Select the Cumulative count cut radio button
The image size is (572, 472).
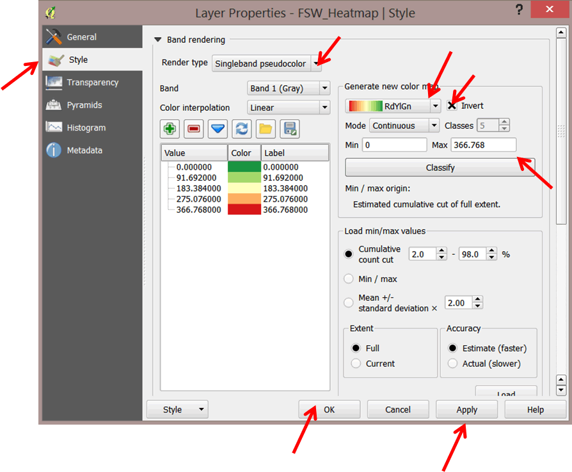[348, 254]
